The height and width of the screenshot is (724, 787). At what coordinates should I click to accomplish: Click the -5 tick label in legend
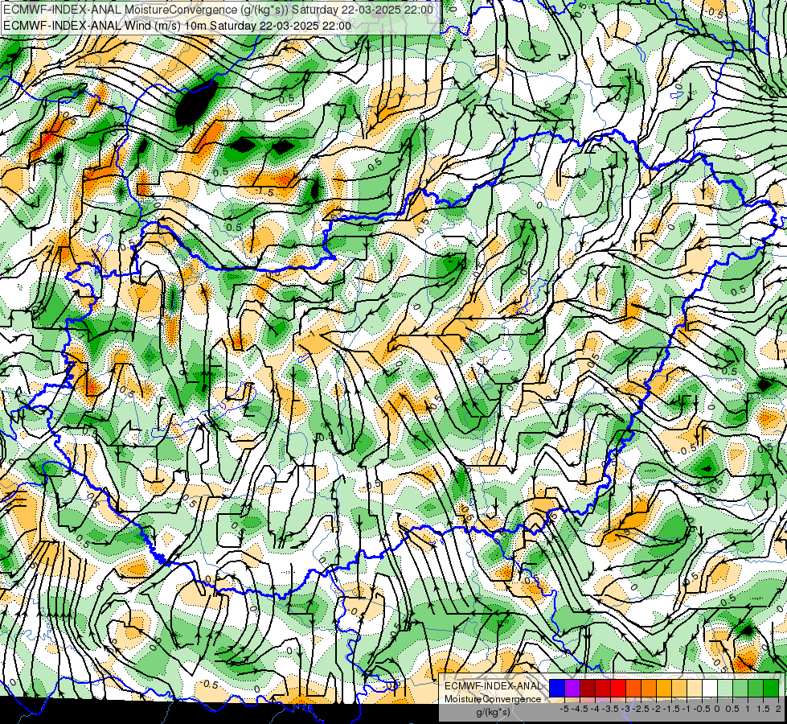tap(564, 709)
